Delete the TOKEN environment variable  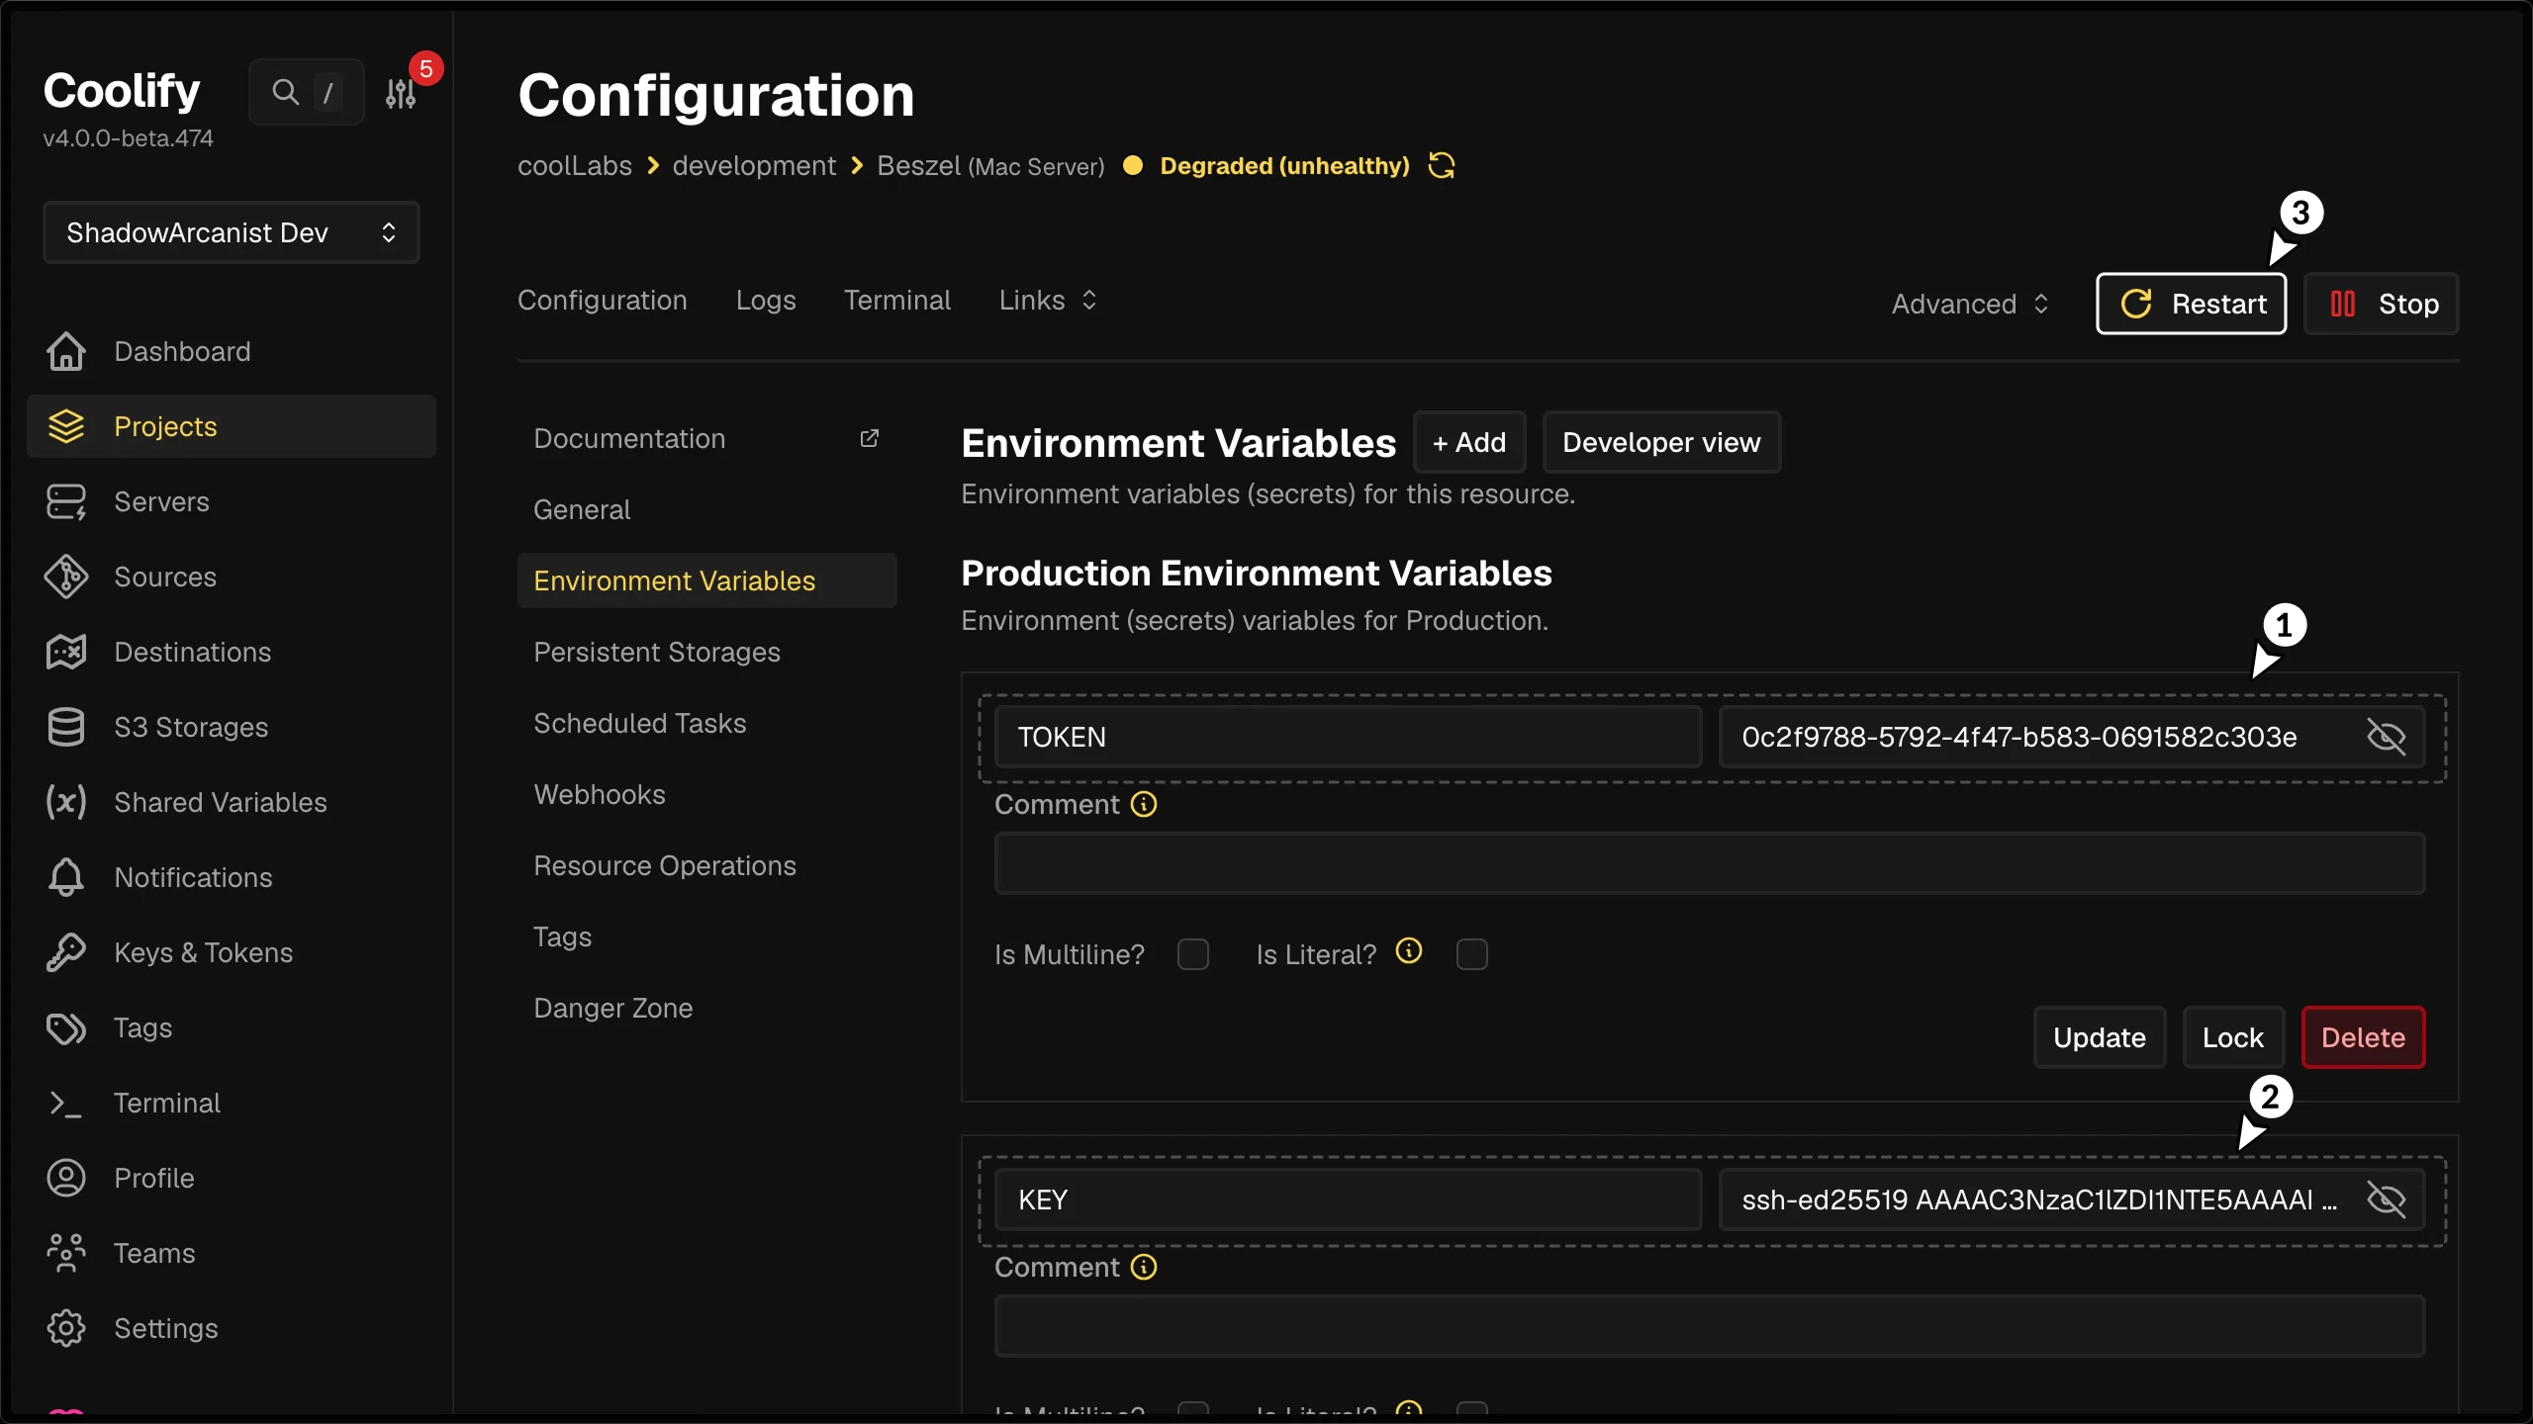[x=2362, y=1037]
